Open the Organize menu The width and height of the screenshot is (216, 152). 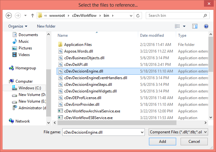[x=18, y=26]
